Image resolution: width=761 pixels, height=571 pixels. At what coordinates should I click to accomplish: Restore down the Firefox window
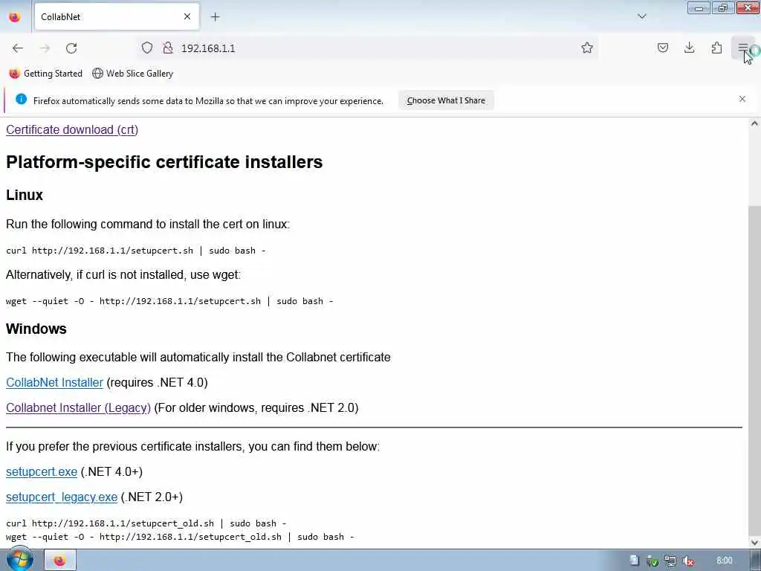[723, 7]
